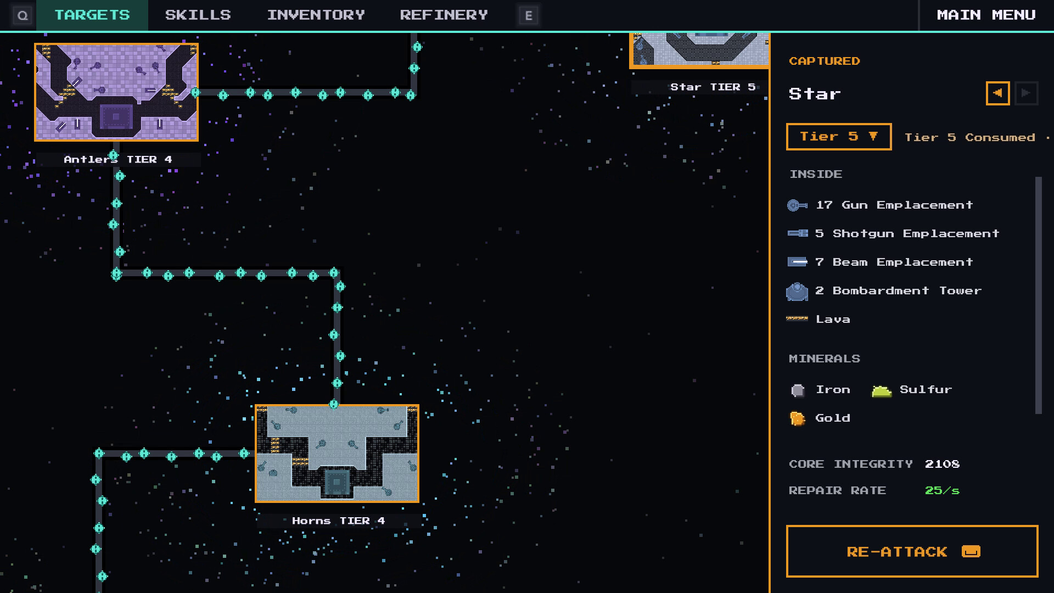Viewport: 1054px width, 593px height.
Task: Click the 'Antlers TIER 4' label
Action: [x=118, y=160]
